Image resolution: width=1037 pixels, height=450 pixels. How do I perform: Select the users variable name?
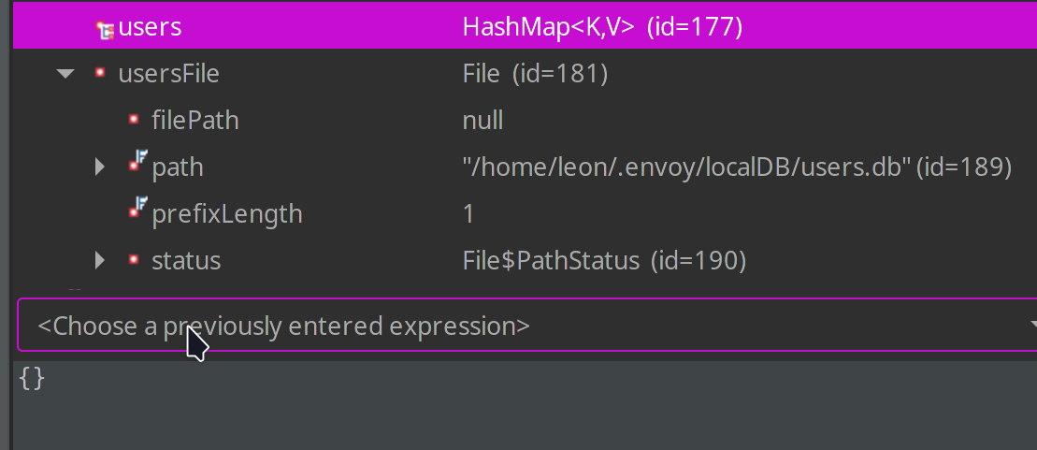(150, 27)
